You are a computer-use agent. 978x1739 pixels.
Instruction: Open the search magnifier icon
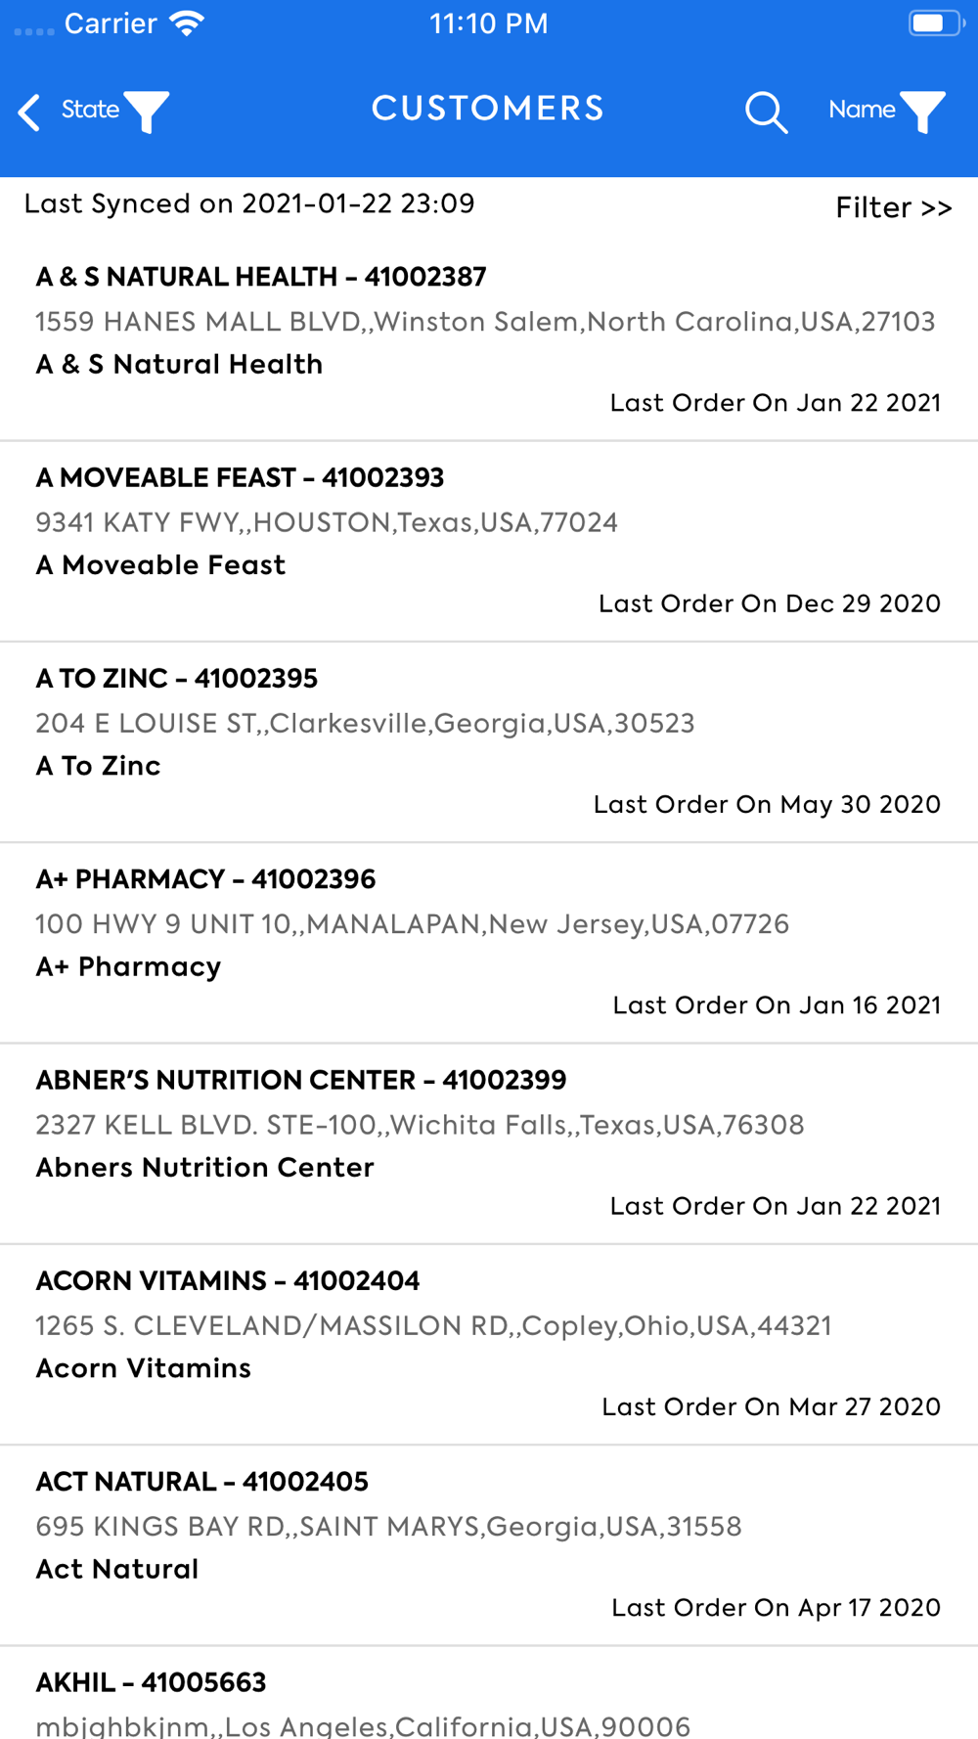coord(766,111)
